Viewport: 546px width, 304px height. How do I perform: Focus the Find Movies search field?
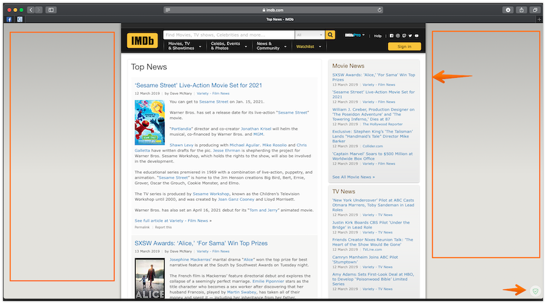pos(229,35)
